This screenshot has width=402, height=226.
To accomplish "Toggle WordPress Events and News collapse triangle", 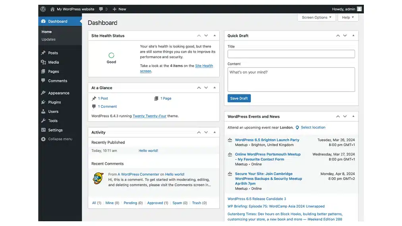I will (353, 117).
